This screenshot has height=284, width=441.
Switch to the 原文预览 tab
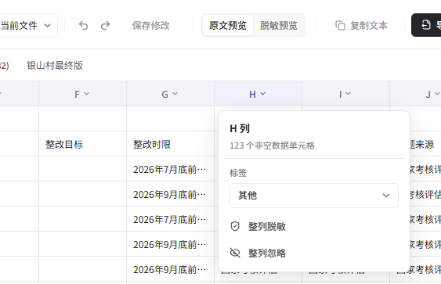tap(228, 25)
